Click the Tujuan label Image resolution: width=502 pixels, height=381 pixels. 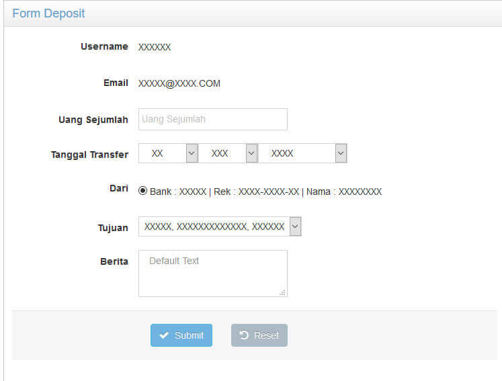tap(113, 228)
